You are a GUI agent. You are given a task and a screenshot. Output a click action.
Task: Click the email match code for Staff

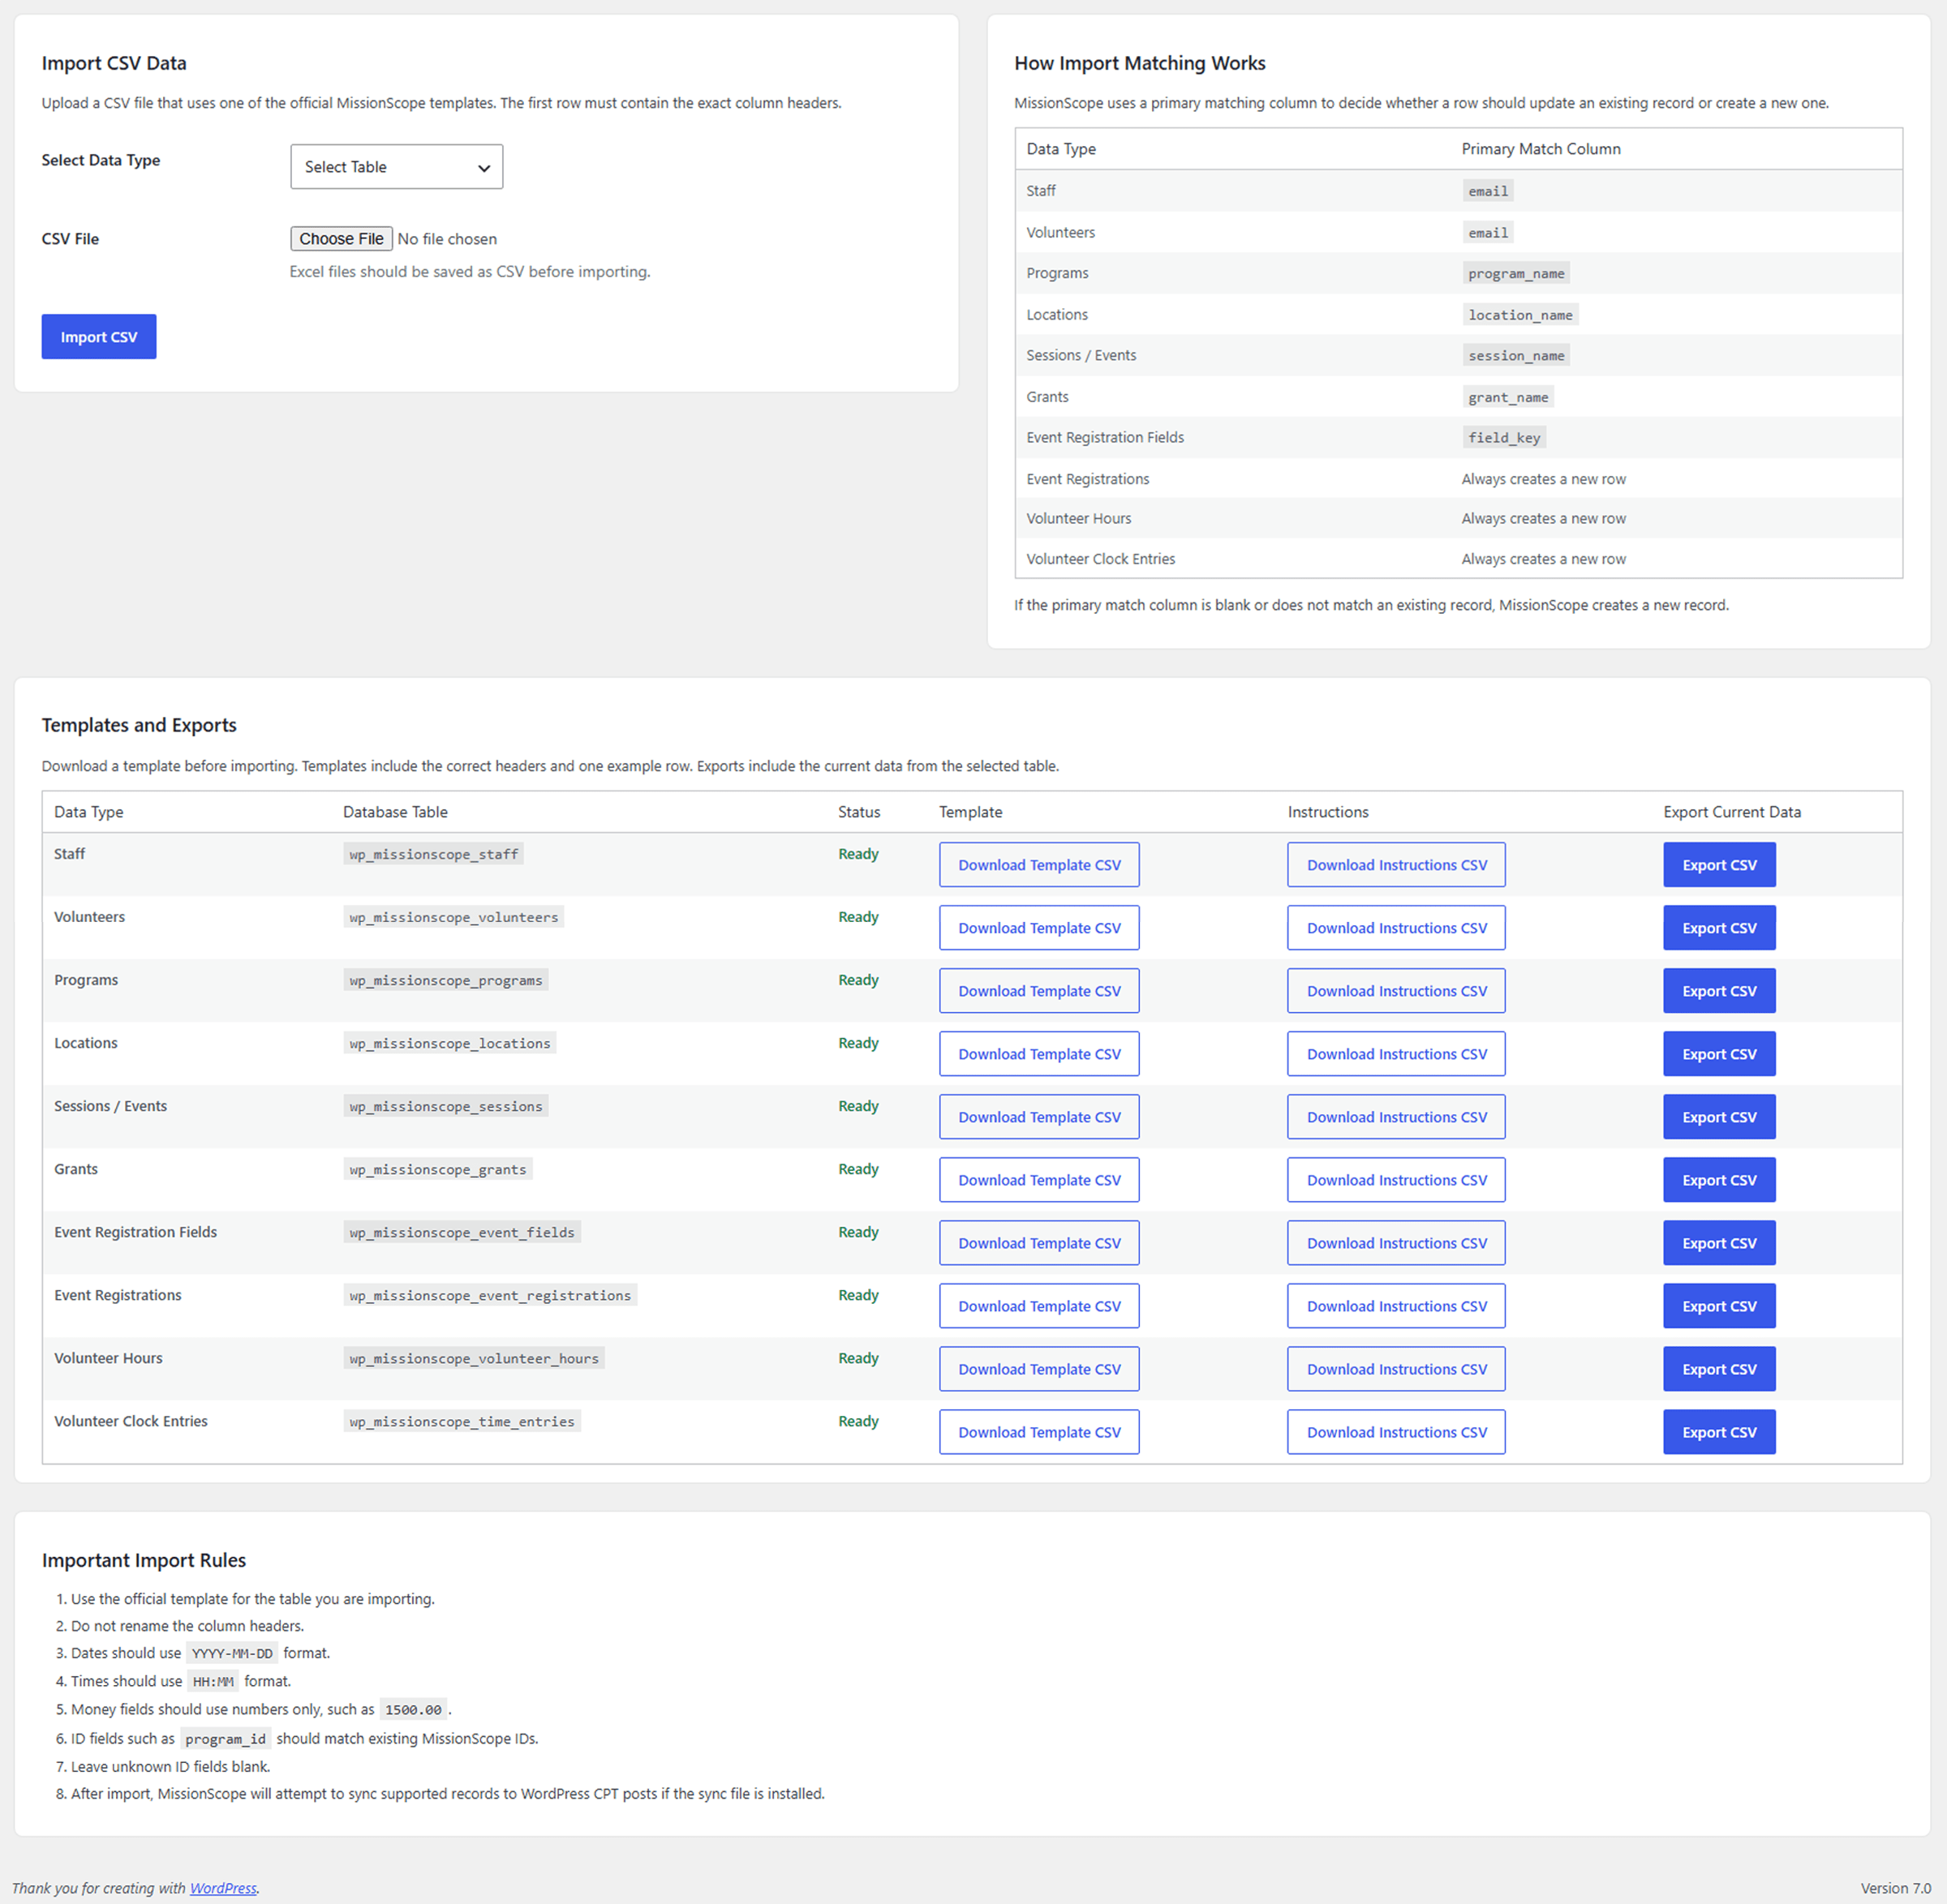click(1488, 191)
